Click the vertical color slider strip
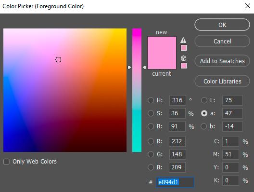Viewport: 254px width, 192px height. 137,90
